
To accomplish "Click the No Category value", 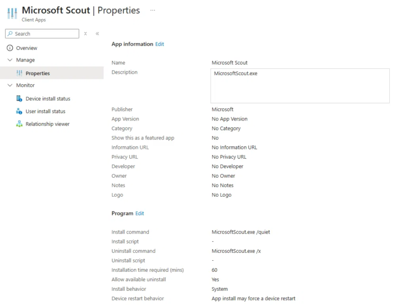I will click(226, 128).
